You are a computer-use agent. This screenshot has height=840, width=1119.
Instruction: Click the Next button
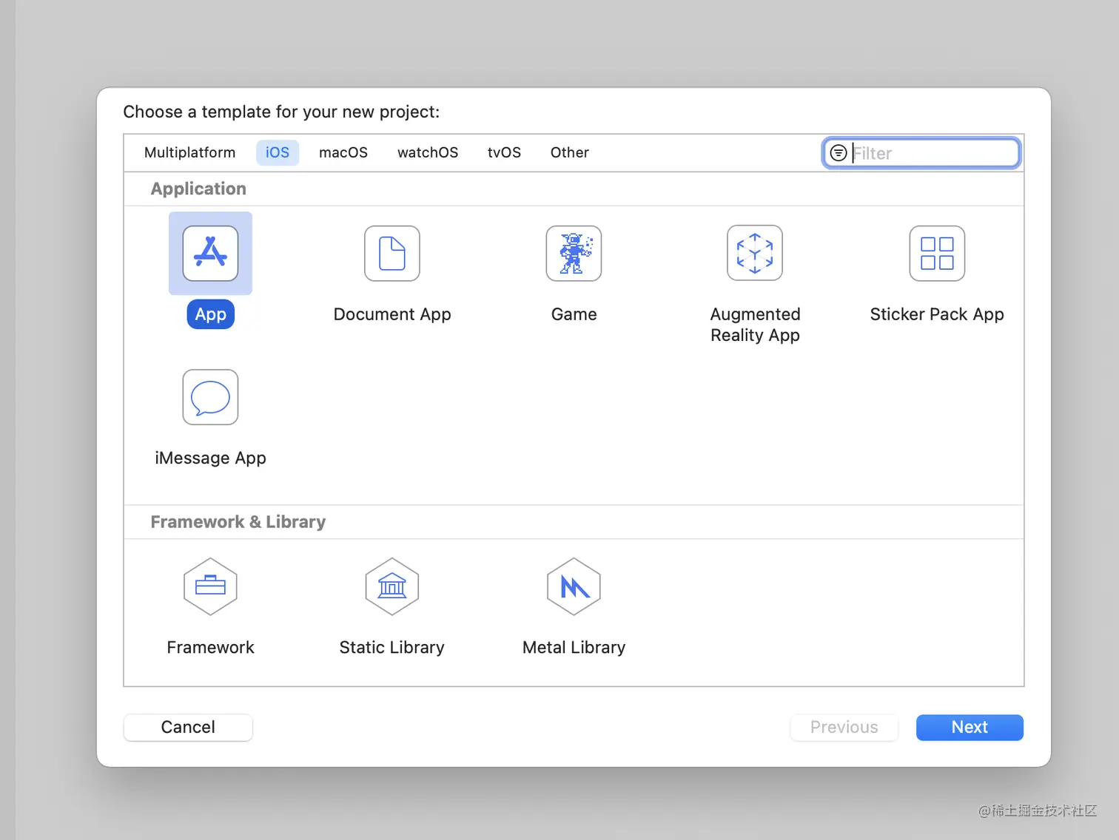point(970,728)
